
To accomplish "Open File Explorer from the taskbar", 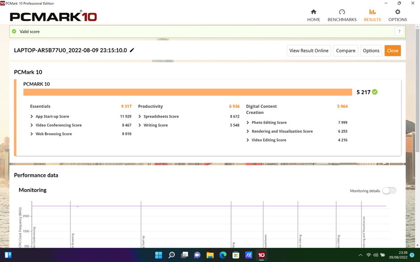I will point(210,255).
